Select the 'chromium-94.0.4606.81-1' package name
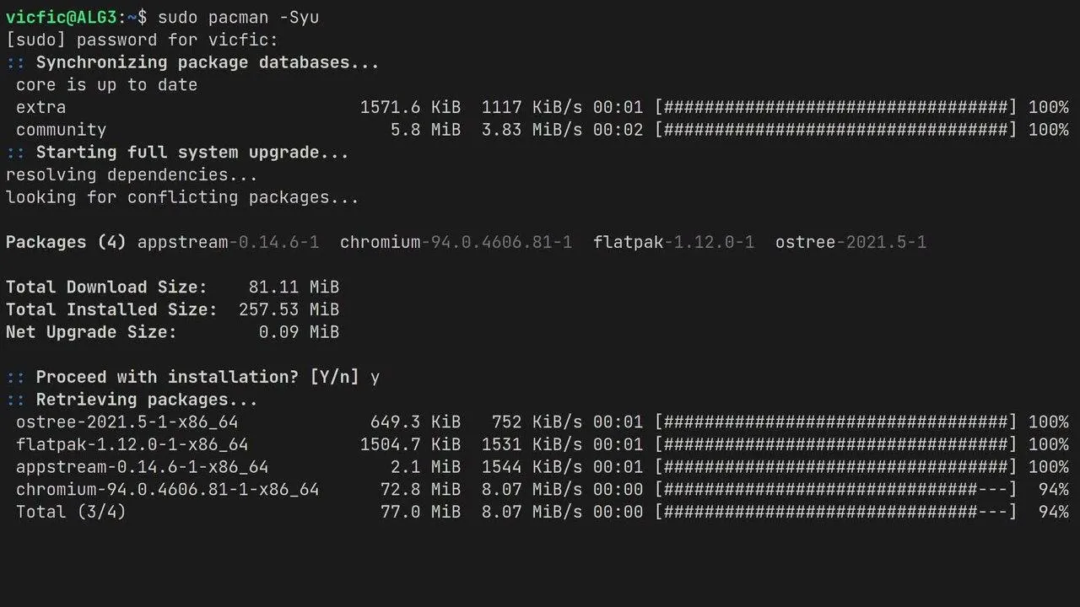The image size is (1080, 607). pyautogui.click(x=456, y=242)
